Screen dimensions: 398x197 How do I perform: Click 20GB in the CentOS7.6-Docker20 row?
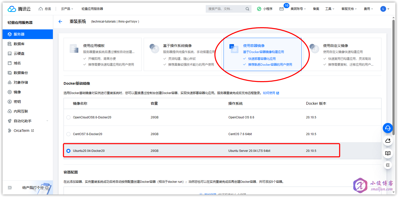click(x=154, y=134)
